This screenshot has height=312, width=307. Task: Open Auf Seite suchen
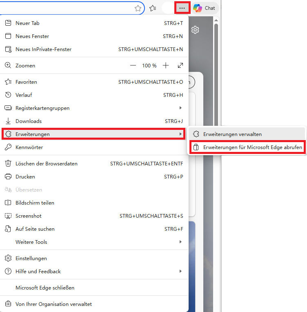94,229
